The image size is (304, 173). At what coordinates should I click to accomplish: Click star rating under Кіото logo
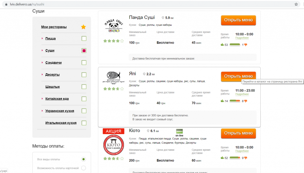pyautogui.click(x=113, y=158)
